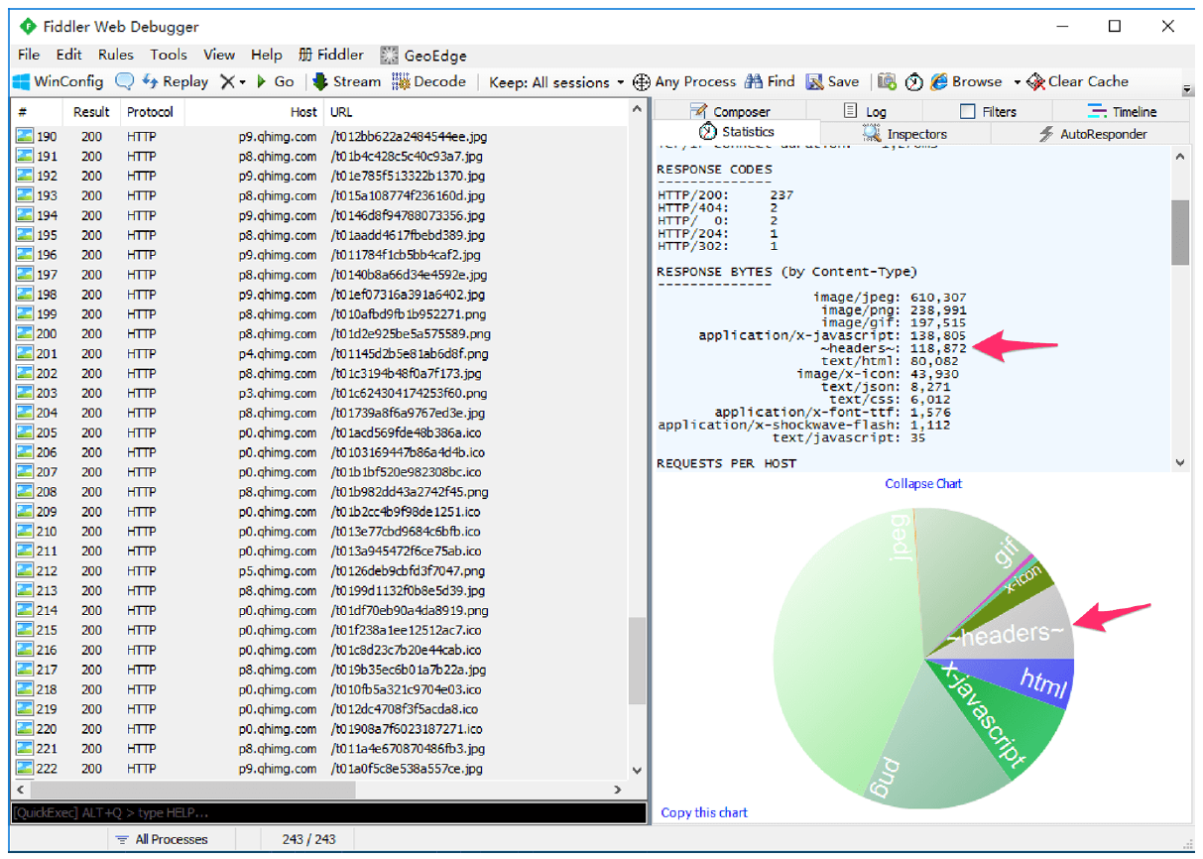Switch to the Filters tab
Viewport: 1203px width, 859px height.
pos(988,111)
